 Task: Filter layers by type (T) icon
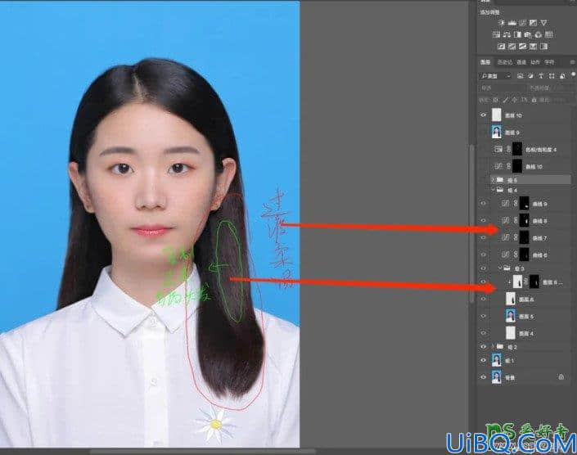click(541, 76)
